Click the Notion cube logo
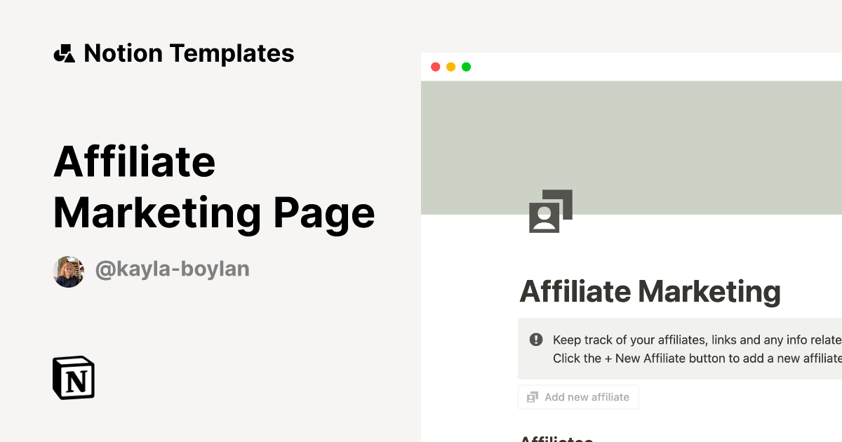This screenshot has width=842, height=442. coord(74,377)
